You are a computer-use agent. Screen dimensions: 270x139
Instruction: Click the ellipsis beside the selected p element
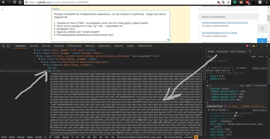pyautogui.click(x=2, y=71)
